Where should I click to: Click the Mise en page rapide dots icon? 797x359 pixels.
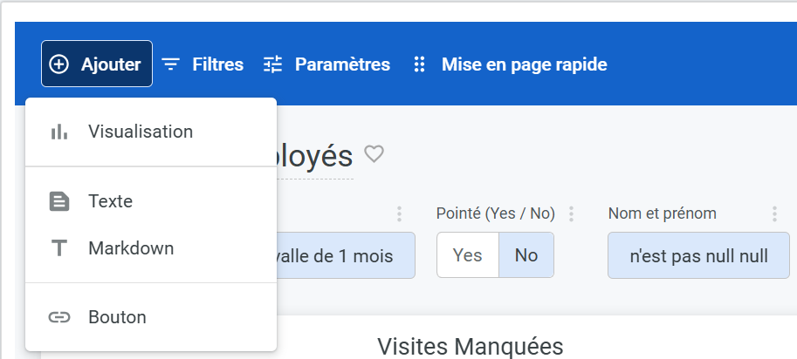coord(419,64)
